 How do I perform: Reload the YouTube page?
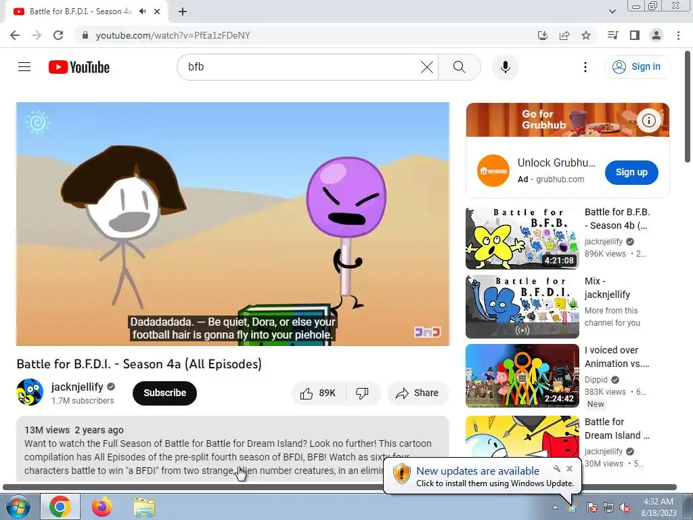(x=58, y=35)
